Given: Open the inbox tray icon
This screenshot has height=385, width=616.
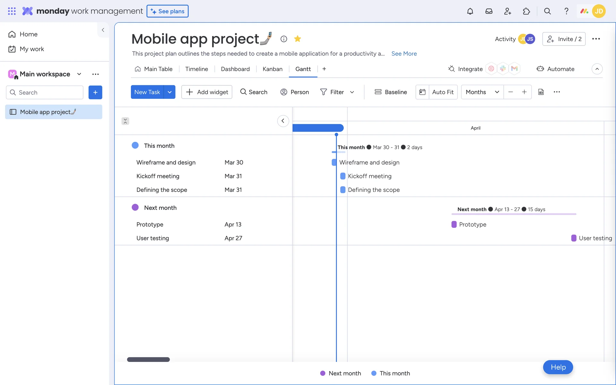Looking at the screenshot, I should click(x=489, y=11).
